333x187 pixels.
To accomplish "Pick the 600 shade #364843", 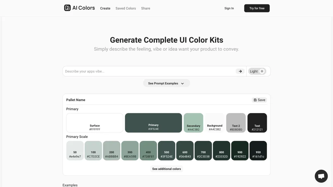I will (x=185, y=151).
